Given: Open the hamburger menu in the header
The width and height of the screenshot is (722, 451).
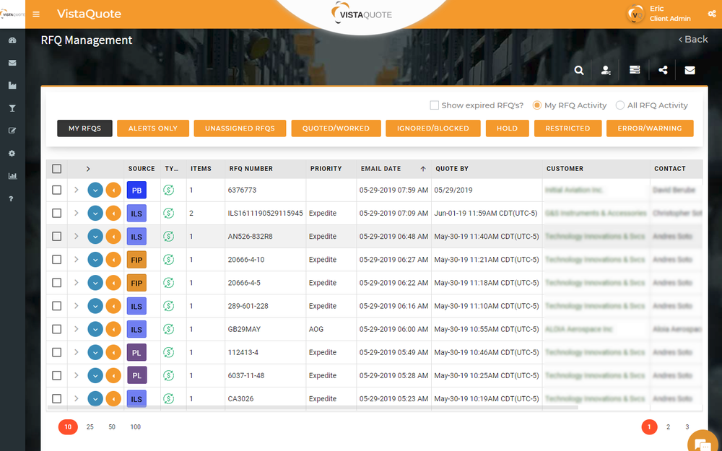Looking at the screenshot, I should pos(36,14).
